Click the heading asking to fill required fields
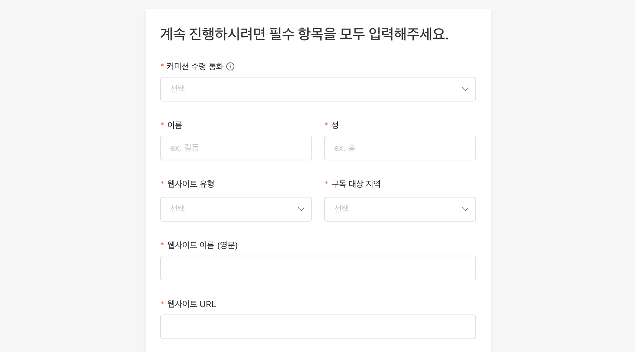Screen dimensions: 635x352 pyautogui.click(x=305, y=34)
